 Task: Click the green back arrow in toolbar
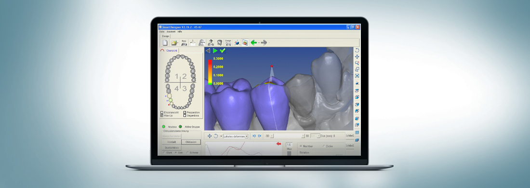point(253,42)
